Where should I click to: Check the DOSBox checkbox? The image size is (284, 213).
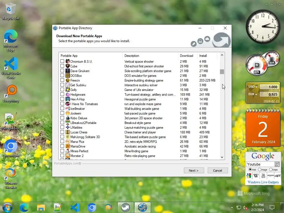(62, 75)
